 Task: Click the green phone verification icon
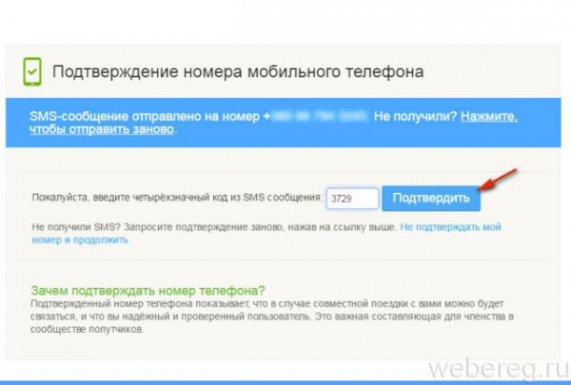[32, 71]
